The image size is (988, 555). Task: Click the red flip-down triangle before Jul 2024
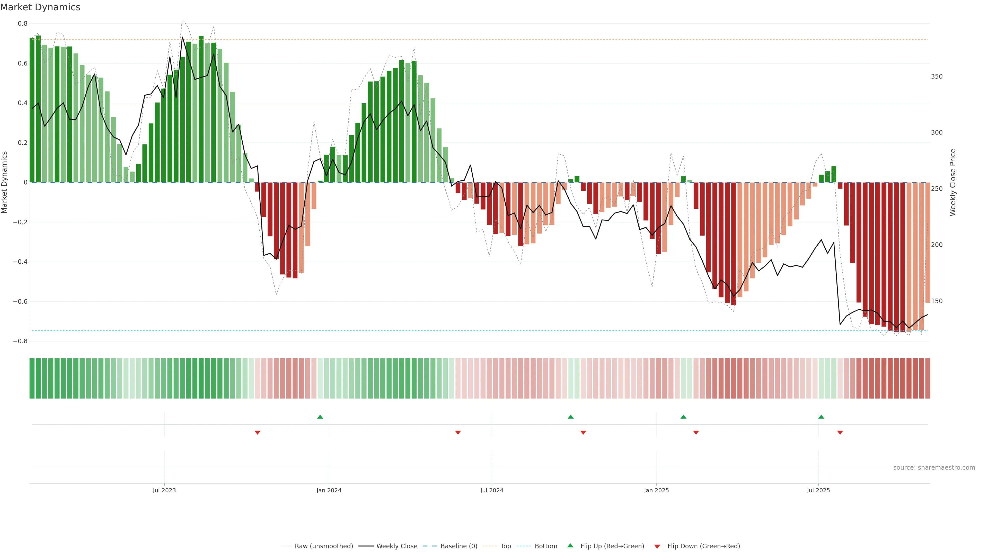[457, 432]
